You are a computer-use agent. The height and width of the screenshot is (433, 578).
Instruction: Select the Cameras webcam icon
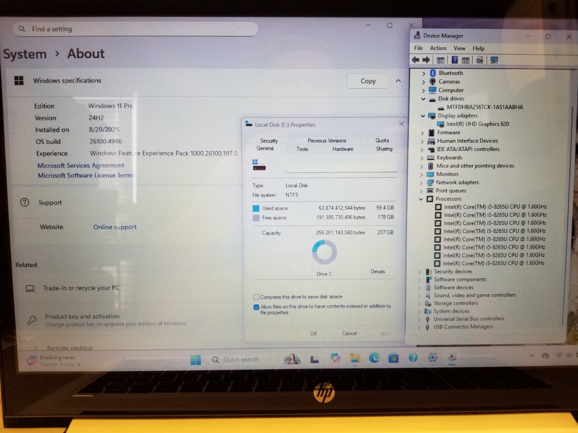click(432, 82)
